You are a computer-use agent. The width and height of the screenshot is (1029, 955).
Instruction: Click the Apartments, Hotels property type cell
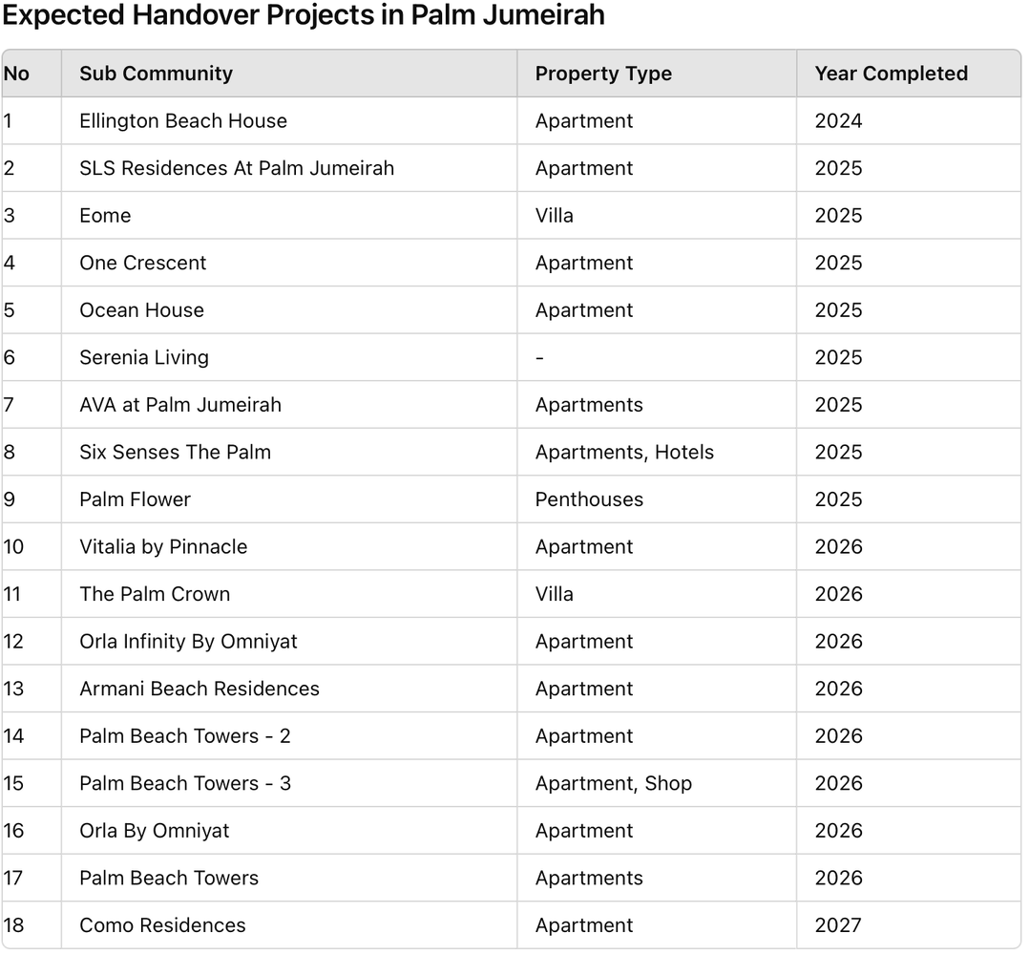coord(657,452)
